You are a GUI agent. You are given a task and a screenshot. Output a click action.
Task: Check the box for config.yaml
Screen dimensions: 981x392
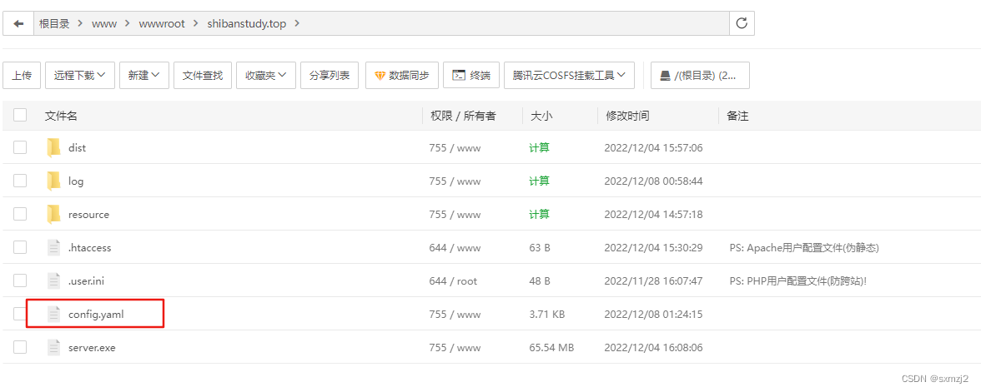pyautogui.click(x=20, y=314)
